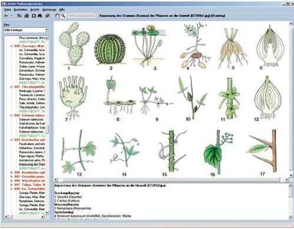Select row 'Tilia platyphyllos, Linc'

[x=32, y=107]
